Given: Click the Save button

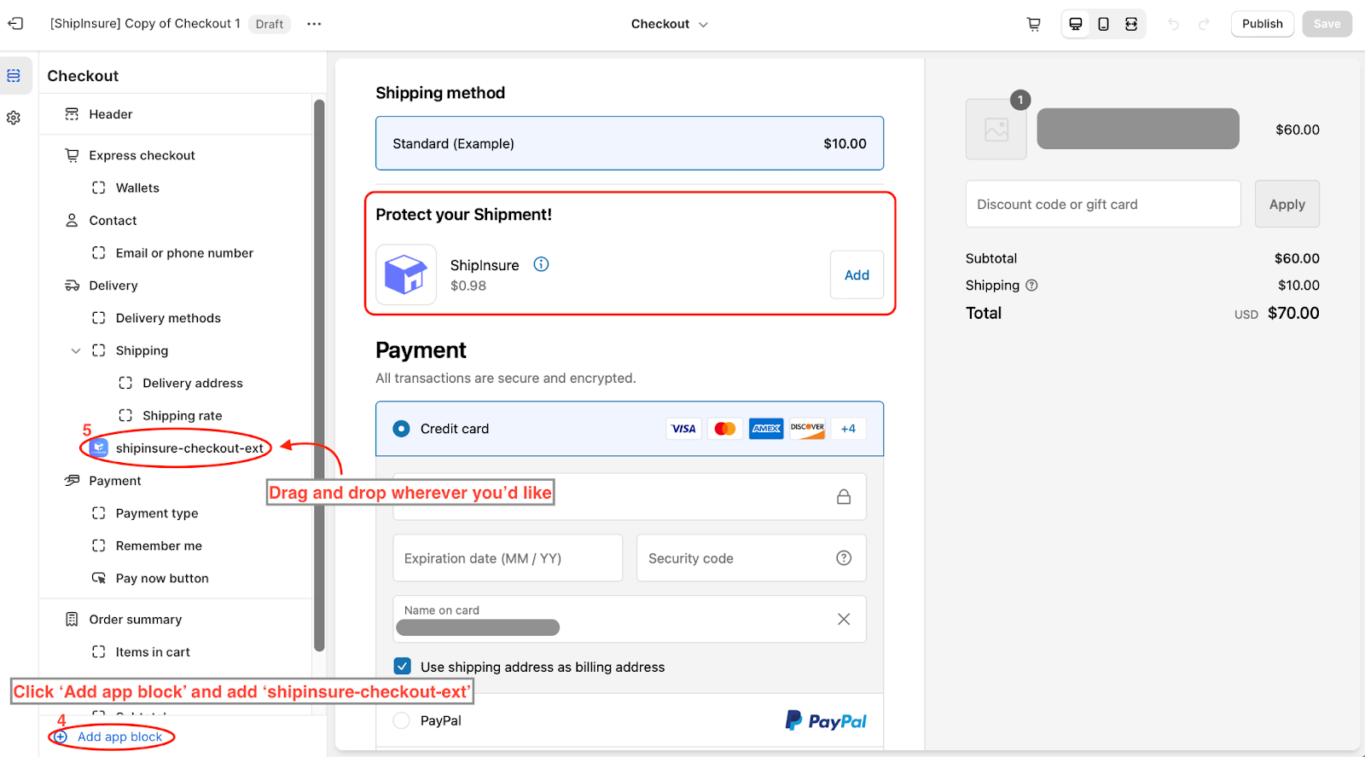Looking at the screenshot, I should [1327, 24].
